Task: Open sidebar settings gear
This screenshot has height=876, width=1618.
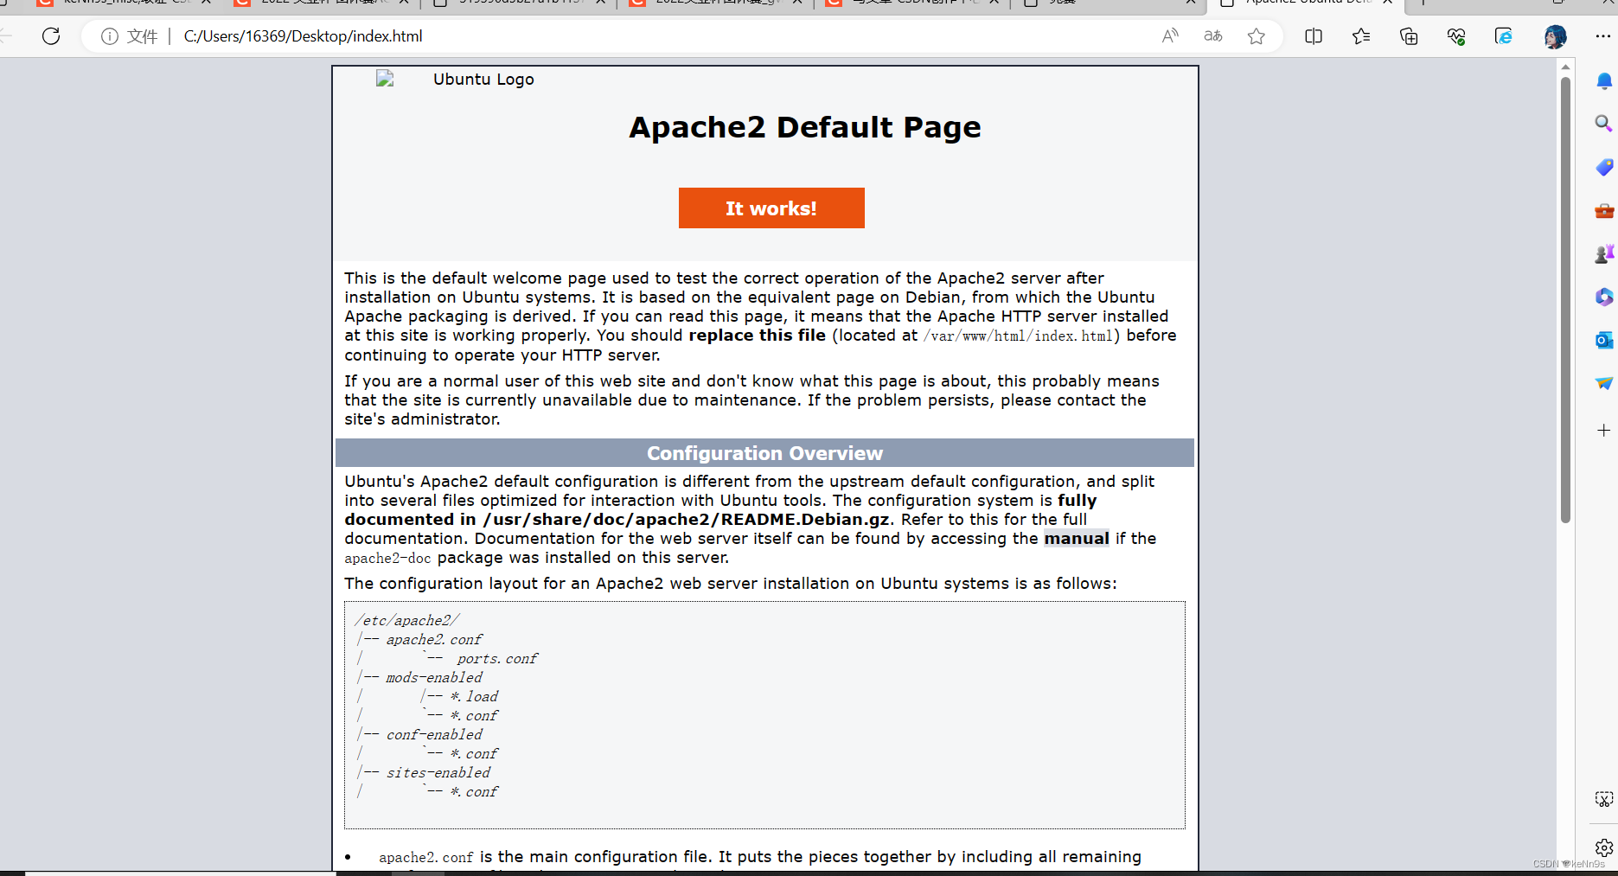Action: 1604,847
